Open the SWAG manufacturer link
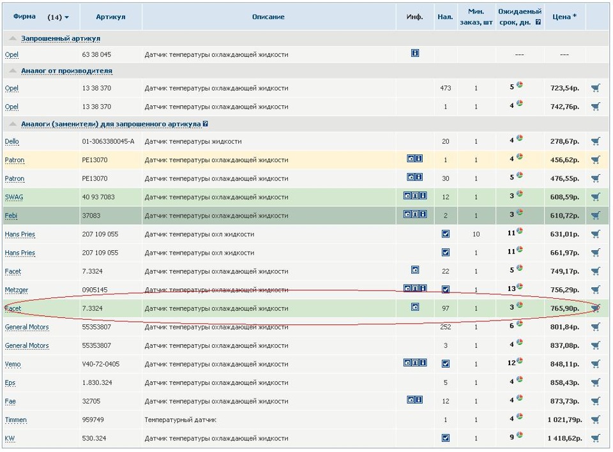Image resolution: width=613 pixels, height=452 pixels. click(x=13, y=197)
